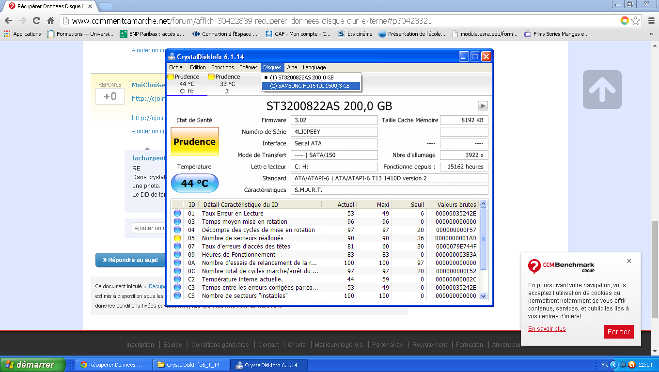Viewport: 659px width, 372px height.
Task: Close the cookie notice with the X
Action: point(629,261)
